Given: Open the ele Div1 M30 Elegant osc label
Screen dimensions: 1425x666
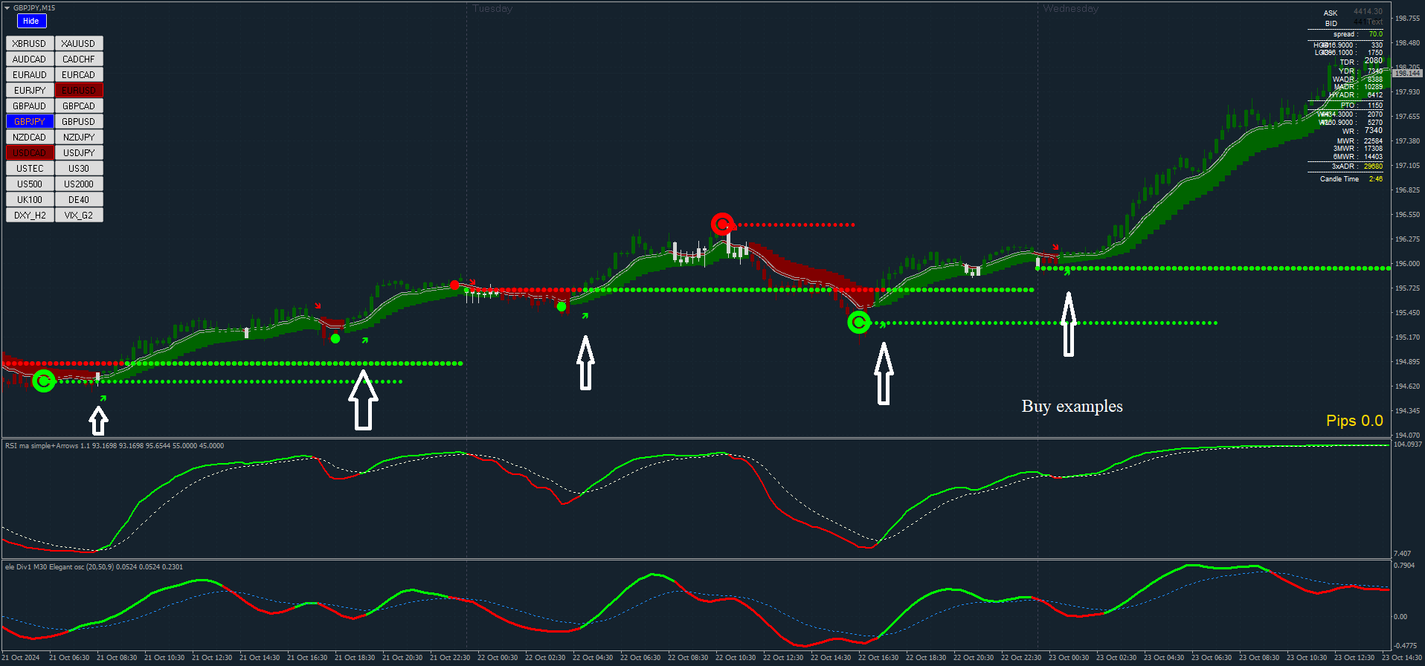Looking at the screenshot, I should [94, 567].
